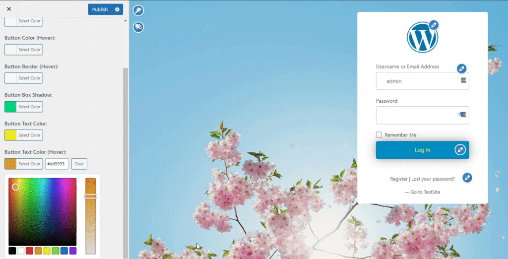Image resolution: width=508 pixels, height=259 pixels.
Task: Click the sidebar scrollbar thumb
Action: 126,162
